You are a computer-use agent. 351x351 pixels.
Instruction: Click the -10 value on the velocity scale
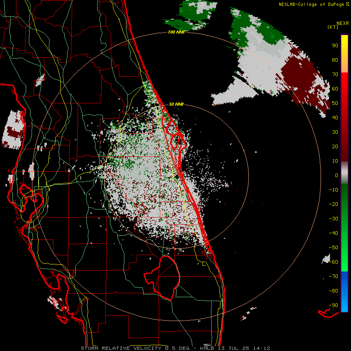(x=333, y=190)
